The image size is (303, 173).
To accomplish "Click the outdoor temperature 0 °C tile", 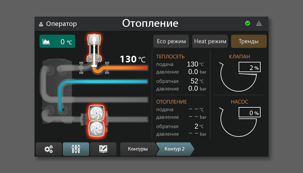I will tap(57, 41).
